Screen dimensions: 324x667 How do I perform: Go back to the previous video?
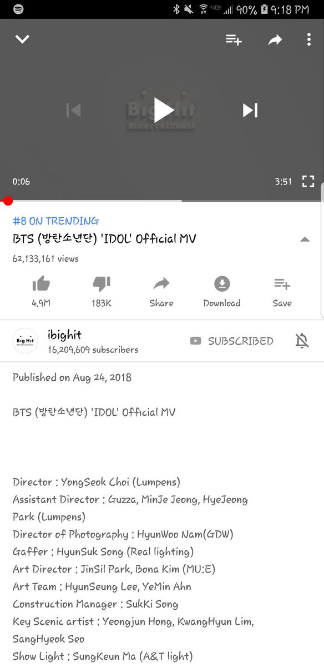pyautogui.click(x=74, y=110)
